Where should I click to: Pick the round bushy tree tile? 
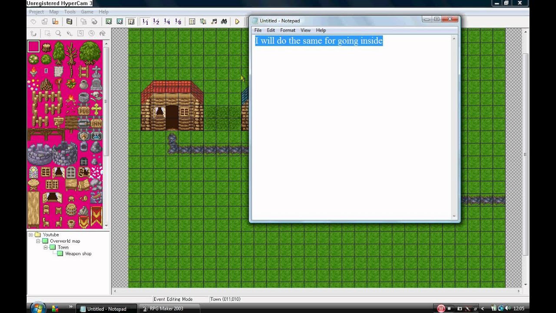[x=90, y=52]
